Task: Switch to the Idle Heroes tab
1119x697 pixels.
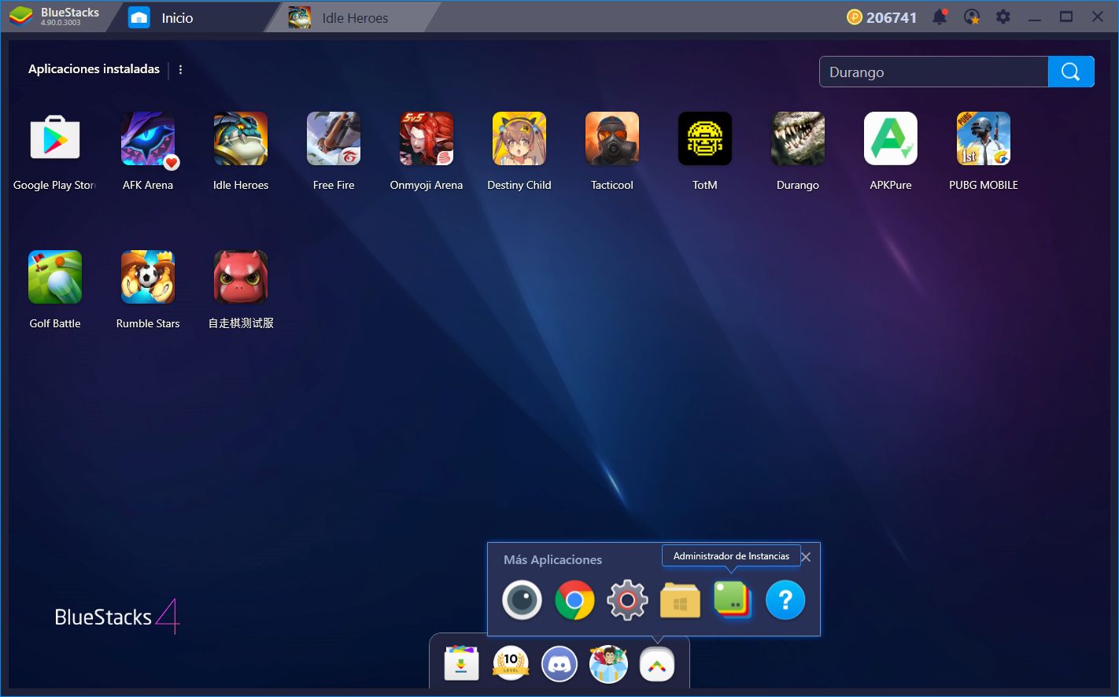Action: click(351, 17)
